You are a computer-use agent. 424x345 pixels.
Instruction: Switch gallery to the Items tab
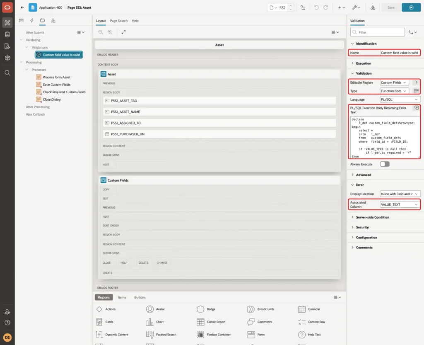pyautogui.click(x=122, y=297)
